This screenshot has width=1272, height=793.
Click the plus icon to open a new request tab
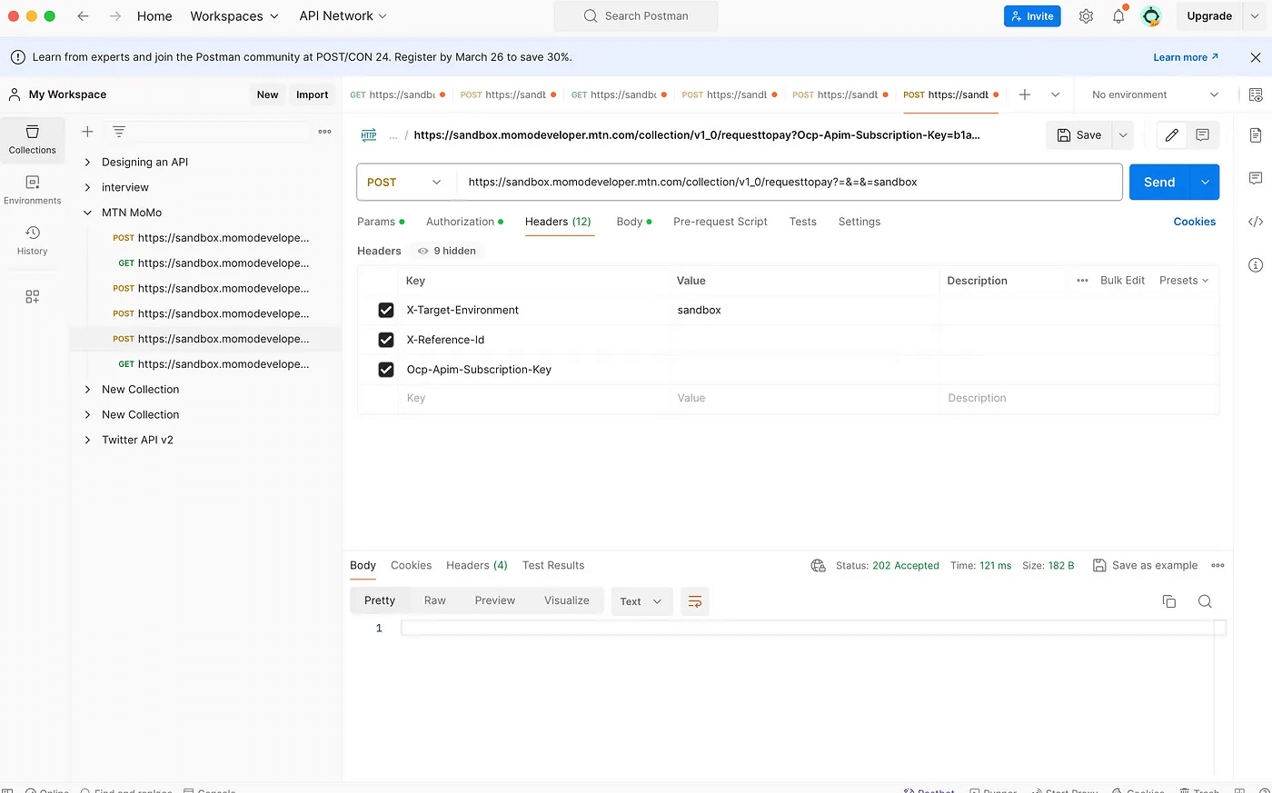point(1025,94)
